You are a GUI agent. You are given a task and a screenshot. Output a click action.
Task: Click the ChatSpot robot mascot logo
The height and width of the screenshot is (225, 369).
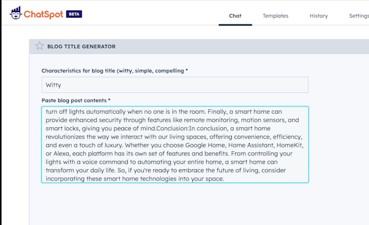(x=16, y=13)
